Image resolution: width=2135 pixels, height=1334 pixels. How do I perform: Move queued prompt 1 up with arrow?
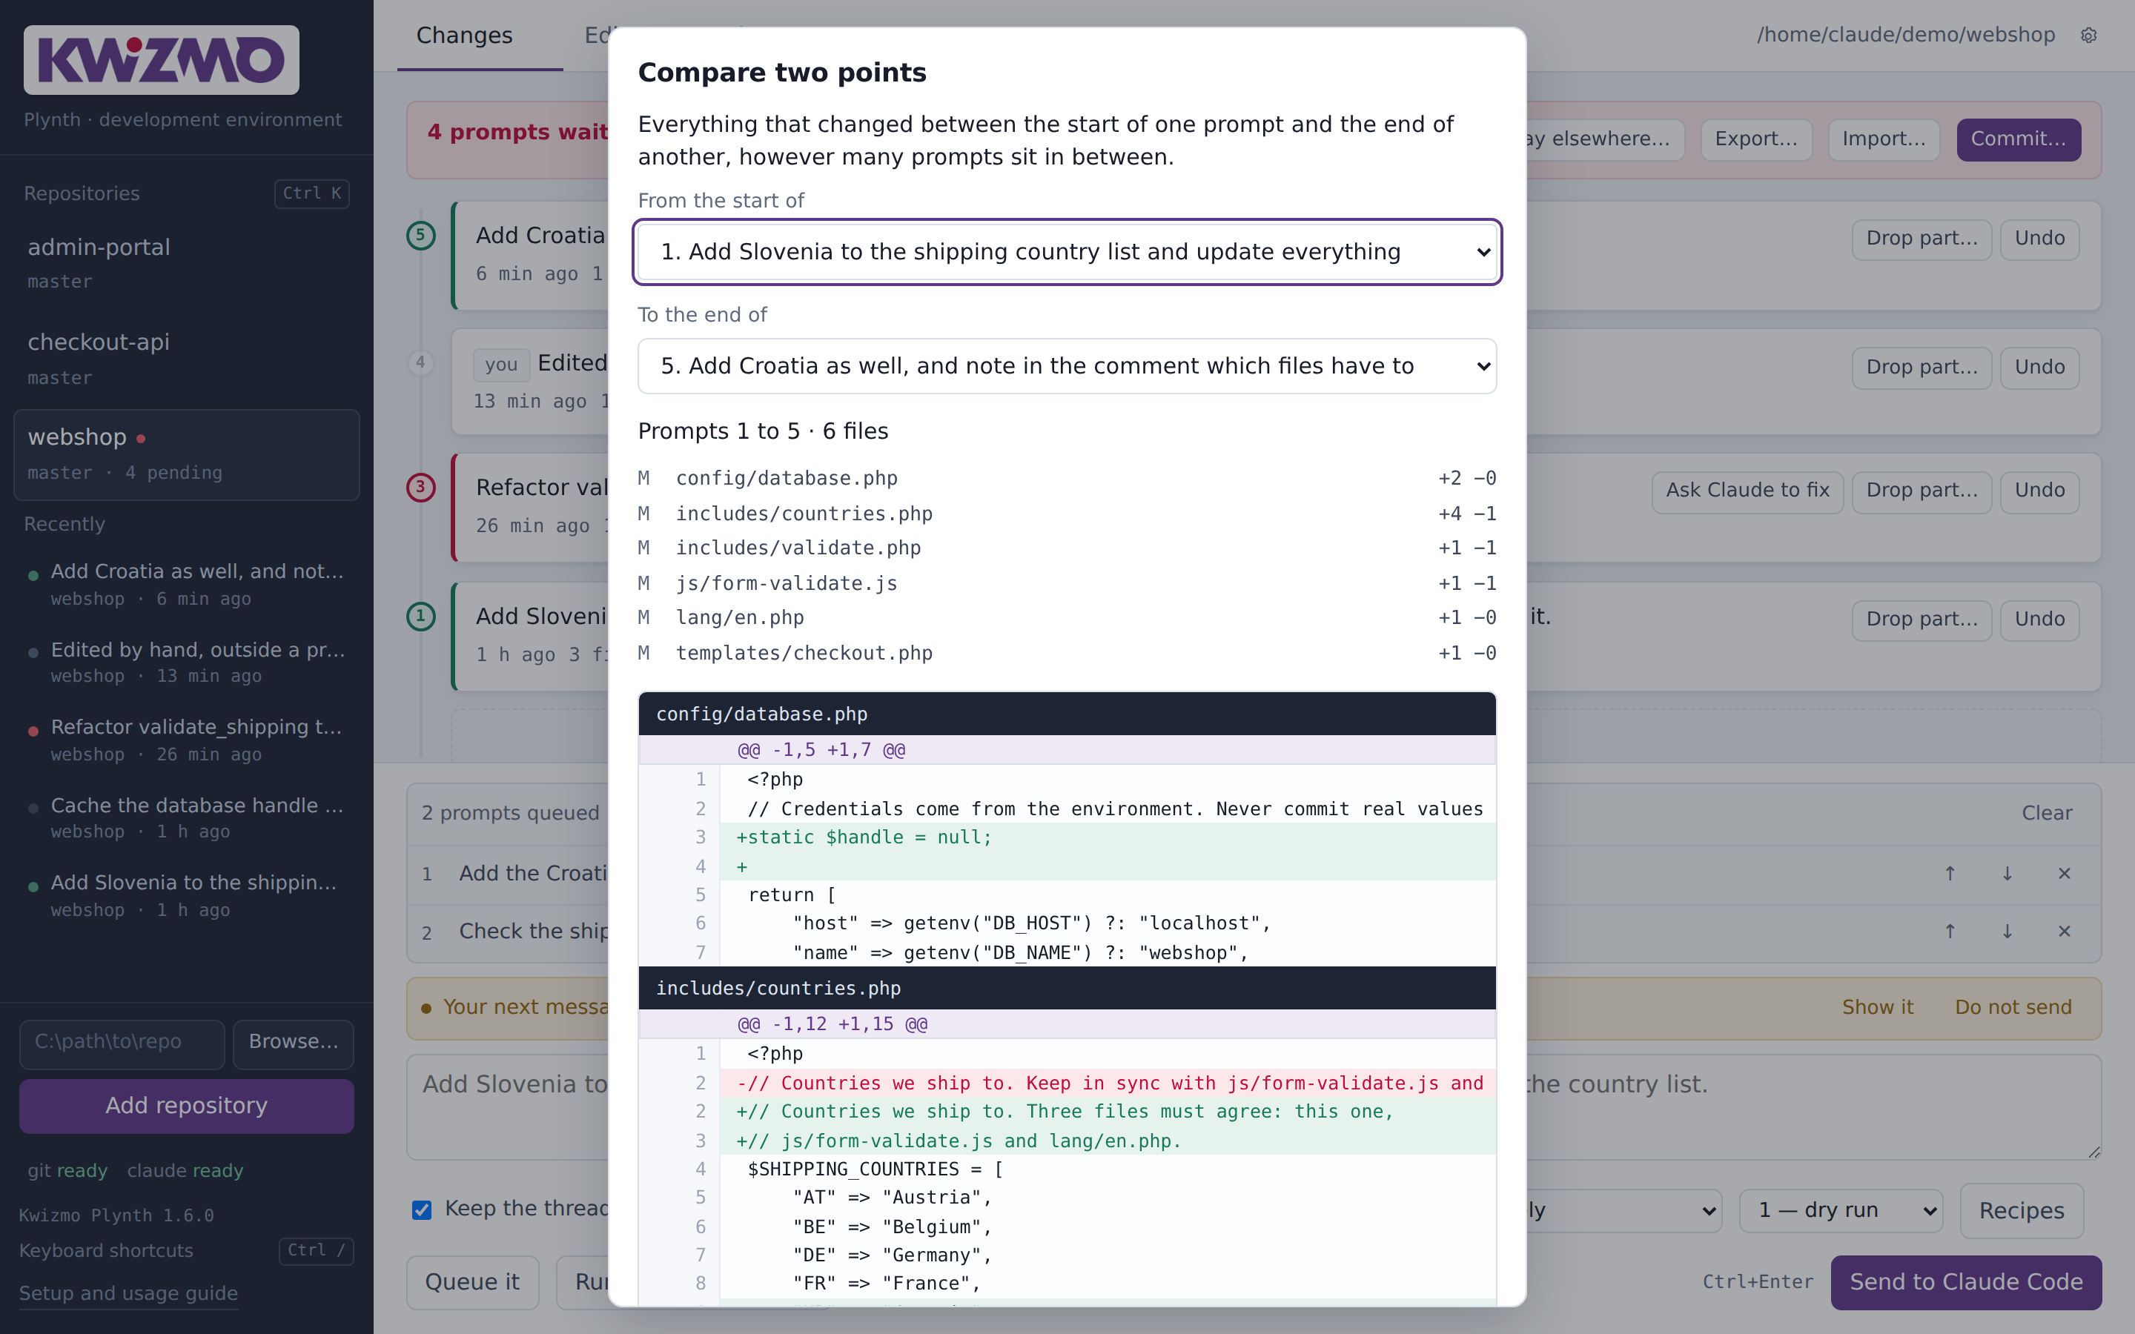pos(1950,874)
